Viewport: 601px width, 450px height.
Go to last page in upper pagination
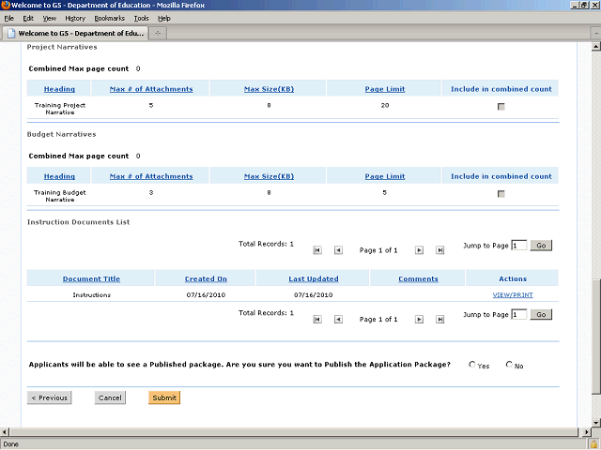tap(440, 250)
